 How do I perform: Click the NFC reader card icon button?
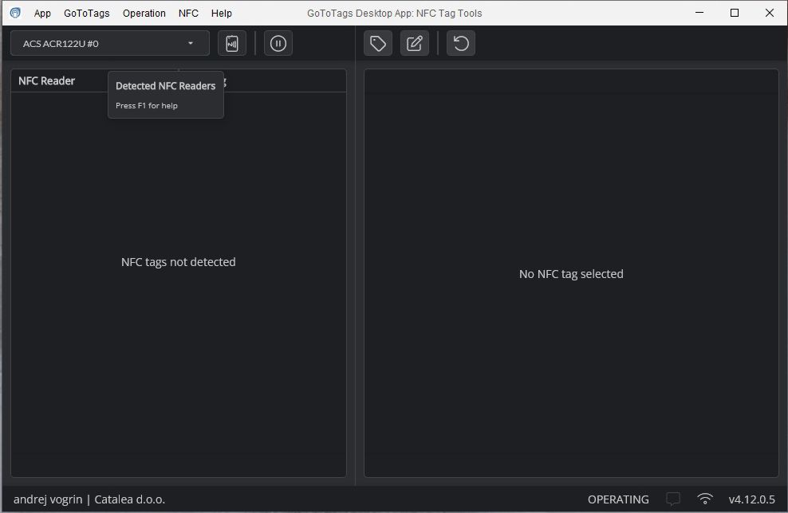tap(231, 43)
